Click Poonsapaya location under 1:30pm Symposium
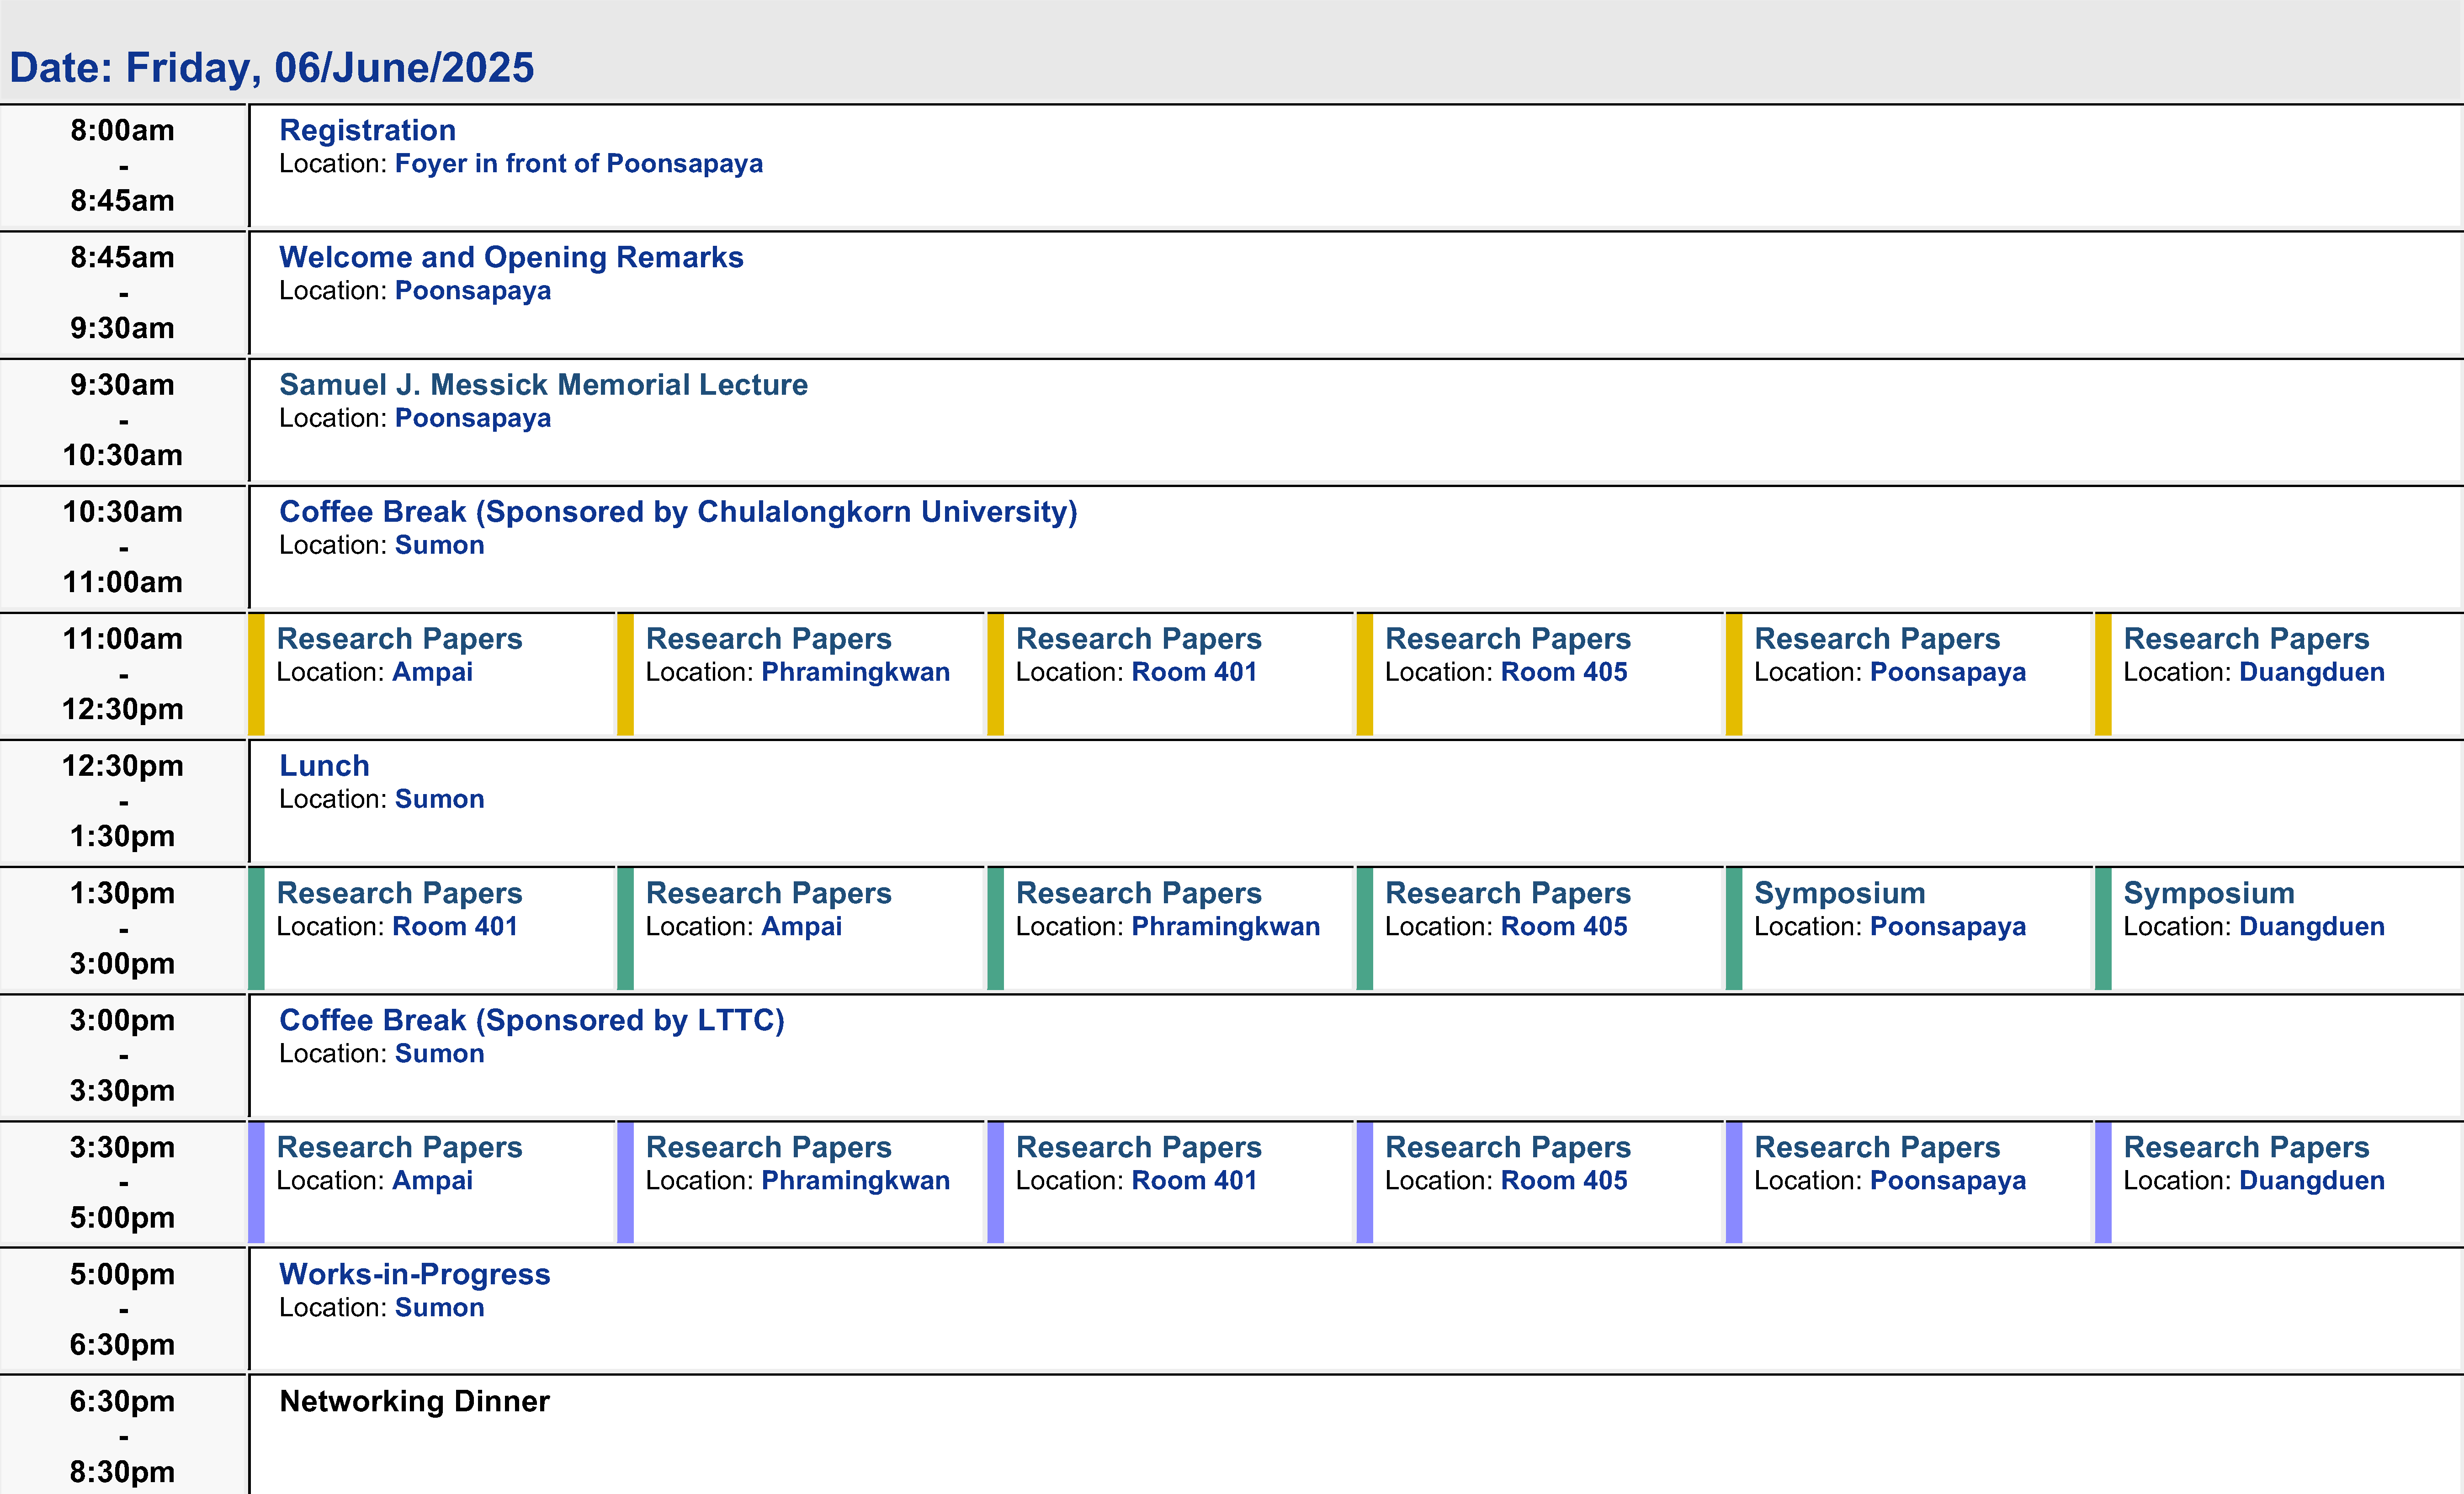The height and width of the screenshot is (1494, 2464). (1948, 926)
